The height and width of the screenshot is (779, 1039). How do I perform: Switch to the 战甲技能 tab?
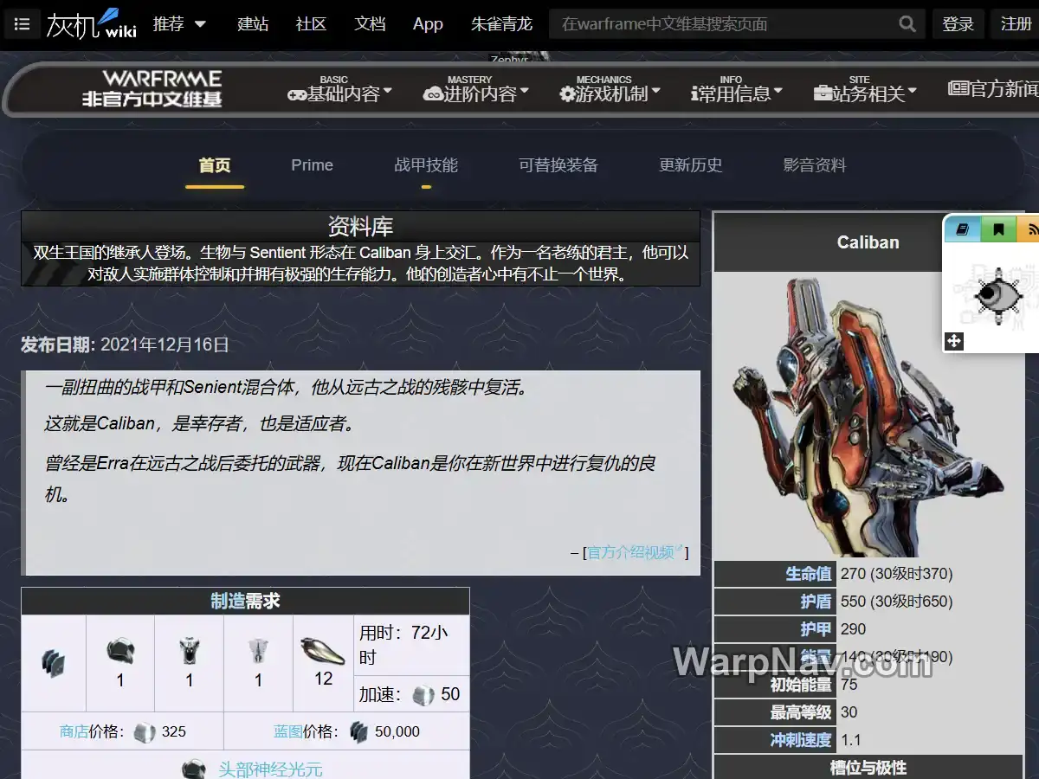click(426, 165)
